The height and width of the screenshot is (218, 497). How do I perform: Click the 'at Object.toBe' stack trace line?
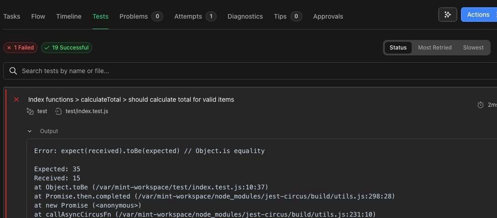coord(151,187)
